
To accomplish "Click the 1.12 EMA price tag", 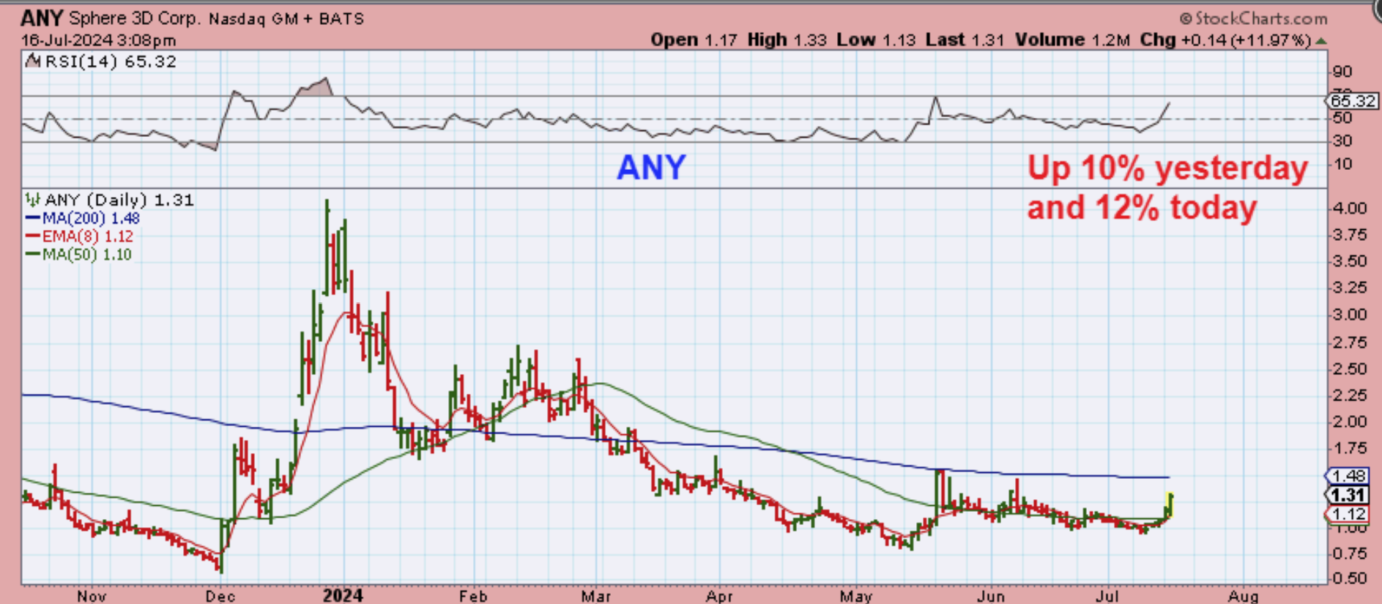I will tap(1348, 514).
